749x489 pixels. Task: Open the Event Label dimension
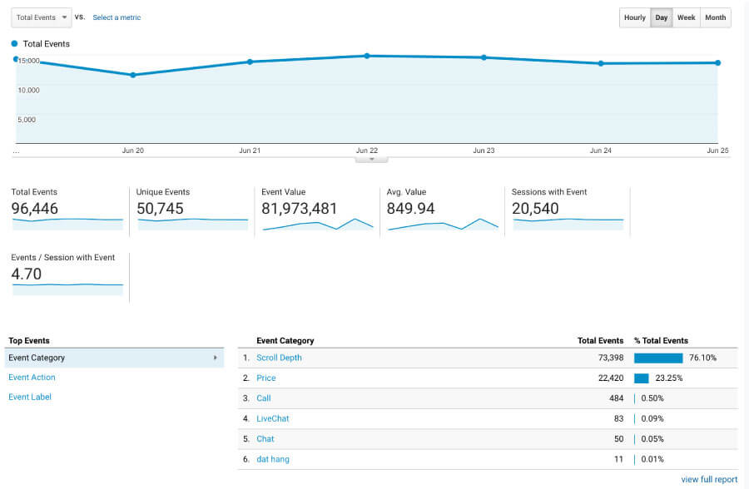pos(30,397)
